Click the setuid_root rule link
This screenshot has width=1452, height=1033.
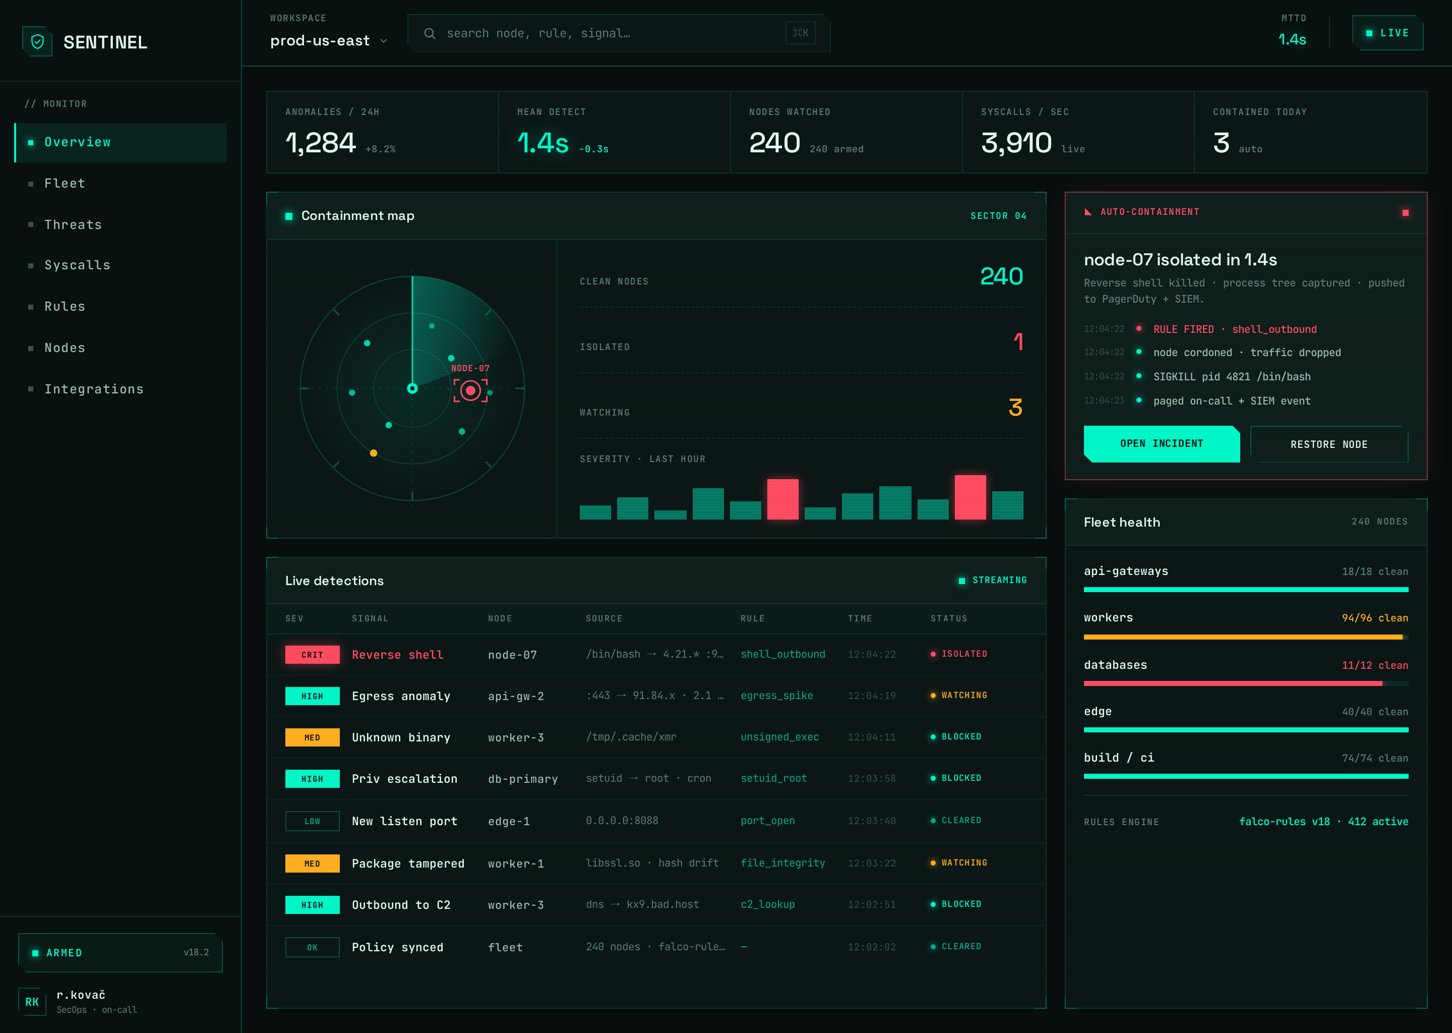(774, 778)
